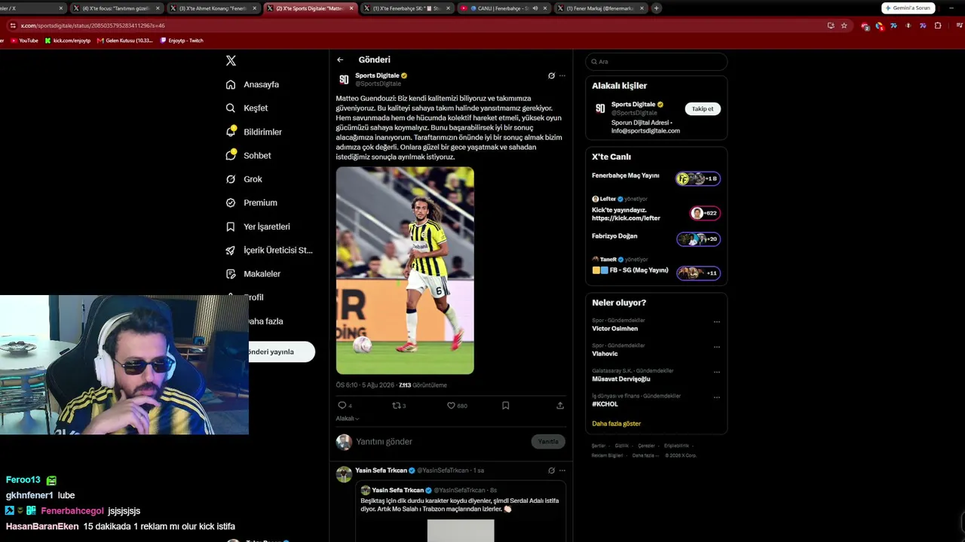Open Sports Digitale profile from post header
965x542 pixels.
point(377,75)
